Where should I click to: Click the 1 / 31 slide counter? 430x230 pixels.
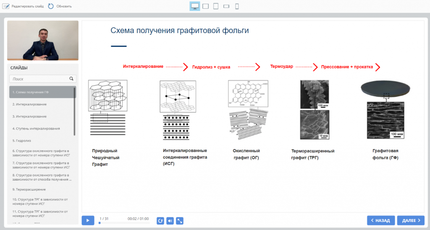tap(104, 219)
